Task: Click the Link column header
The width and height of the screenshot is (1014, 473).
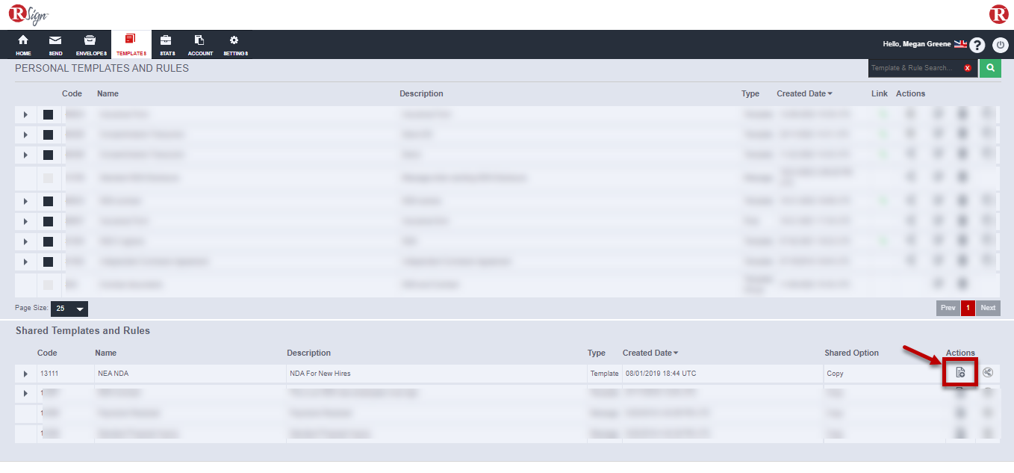Action: pos(880,93)
